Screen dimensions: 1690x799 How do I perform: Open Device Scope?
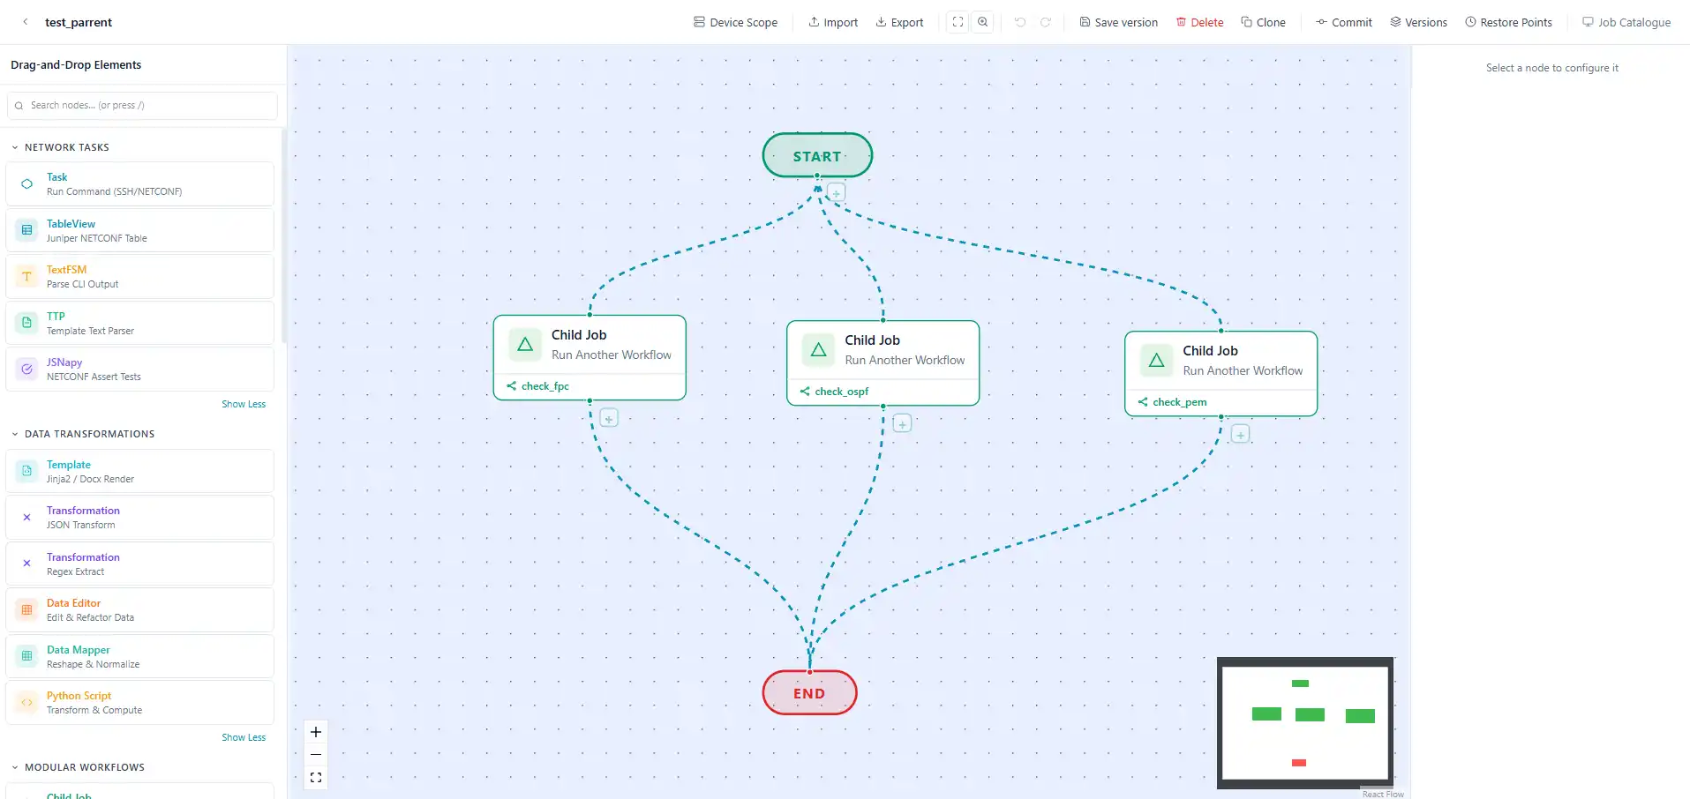point(735,22)
